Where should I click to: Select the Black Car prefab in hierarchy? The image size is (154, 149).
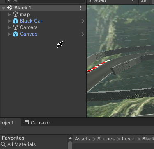click(x=31, y=21)
